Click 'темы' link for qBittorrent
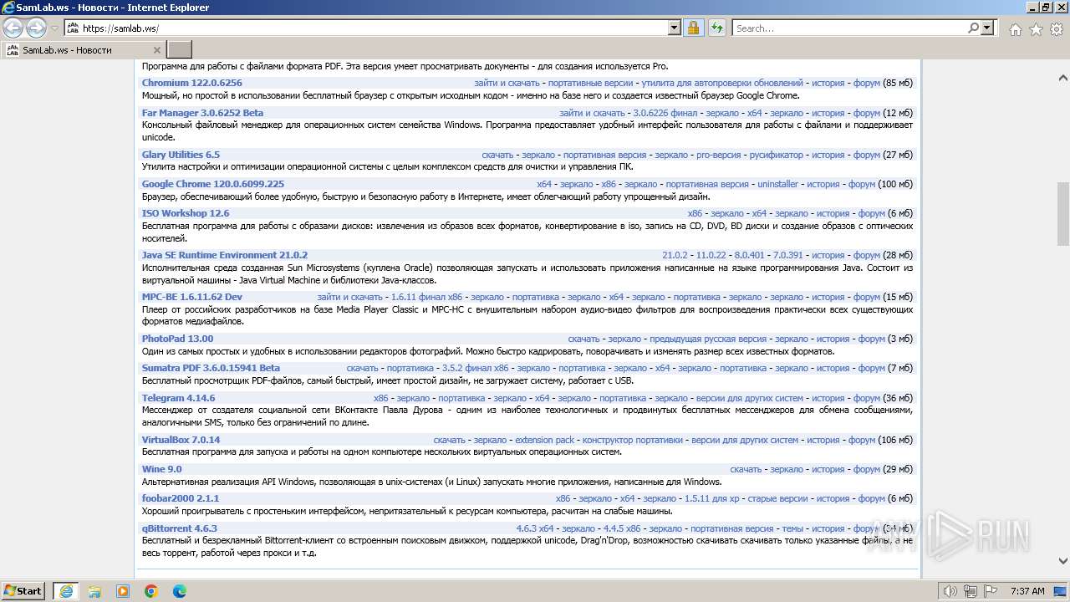This screenshot has width=1070, height=602. click(x=792, y=528)
